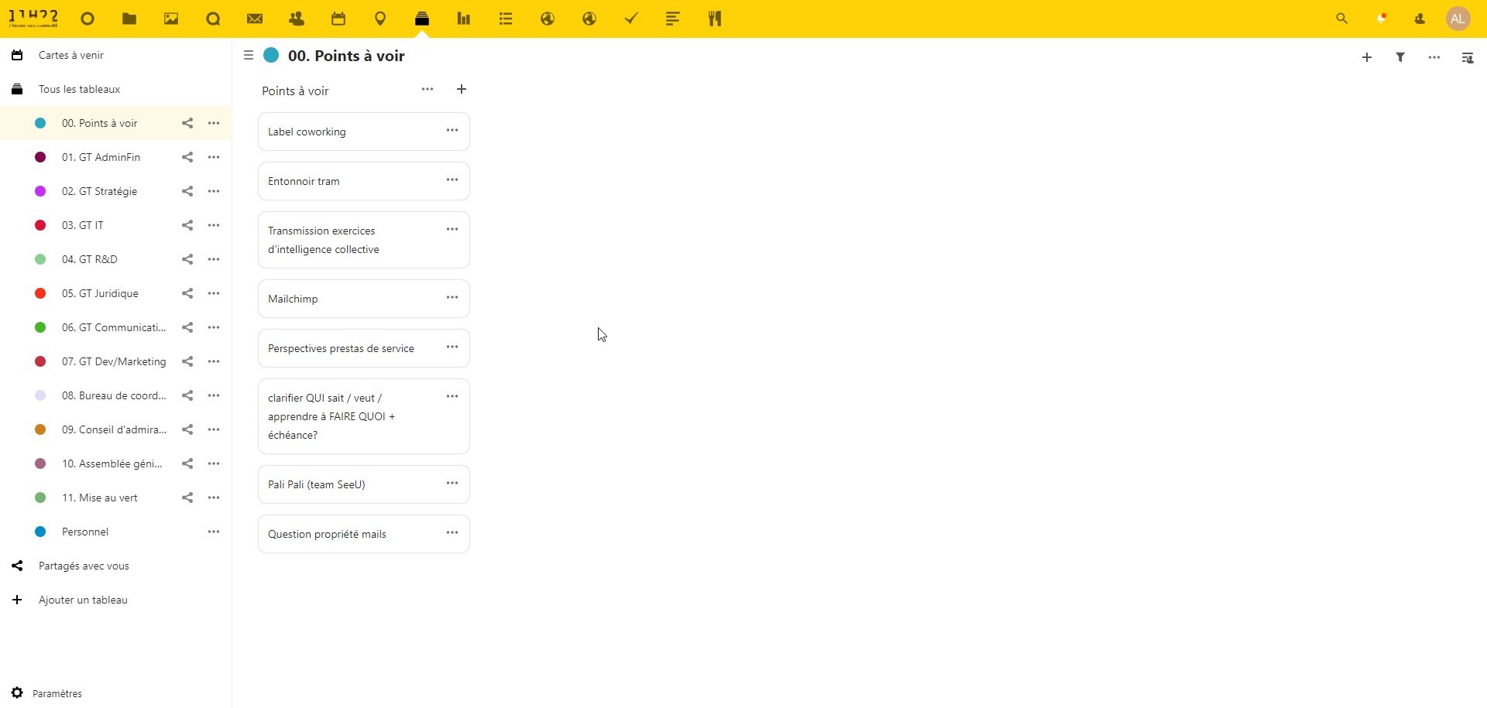The height and width of the screenshot is (708, 1487).
Task: Open the Maps location pin icon
Action: click(380, 19)
